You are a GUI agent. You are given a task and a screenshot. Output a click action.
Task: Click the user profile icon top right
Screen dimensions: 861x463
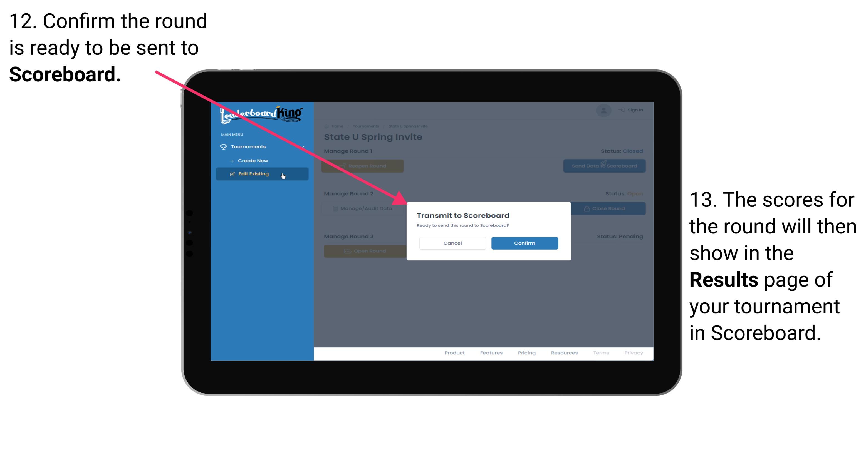603,111
